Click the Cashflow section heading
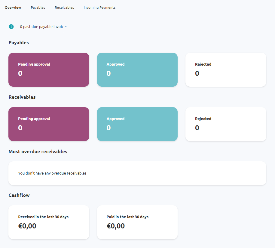The height and width of the screenshot is (248, 275). point(19,195)
